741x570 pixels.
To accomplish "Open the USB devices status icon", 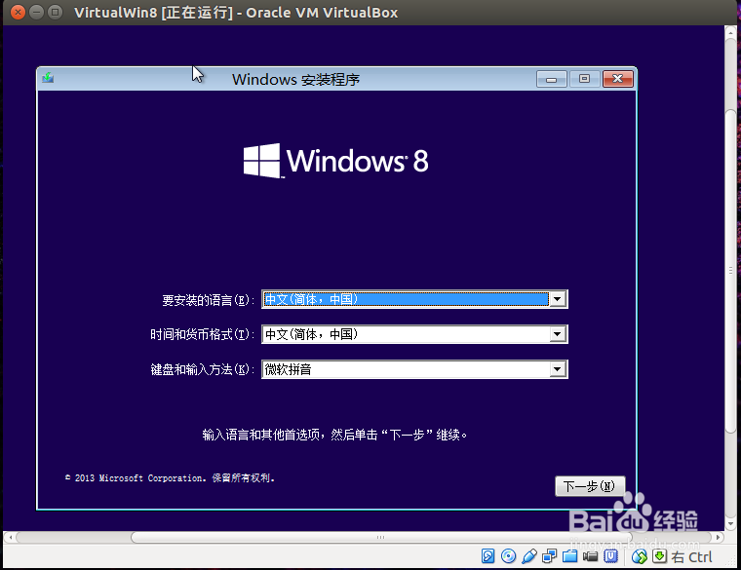I will pyautogui.click(x=528, y=556).
